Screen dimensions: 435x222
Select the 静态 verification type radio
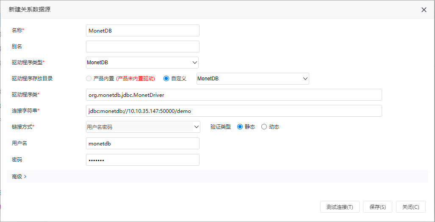point(240,127)
